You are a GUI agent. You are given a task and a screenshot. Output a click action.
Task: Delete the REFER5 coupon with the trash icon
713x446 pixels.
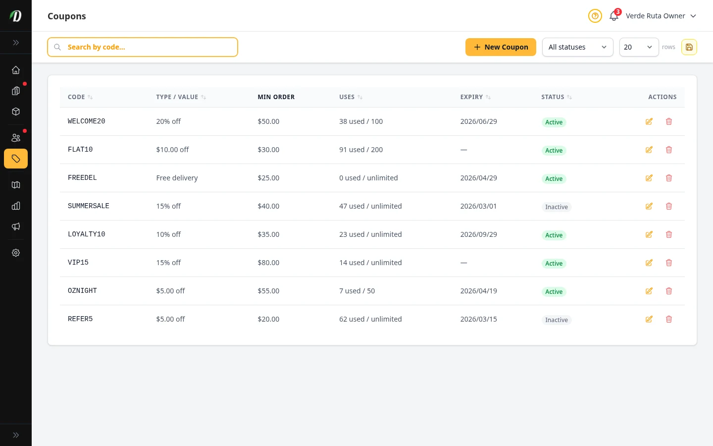[x=669, y=319]
